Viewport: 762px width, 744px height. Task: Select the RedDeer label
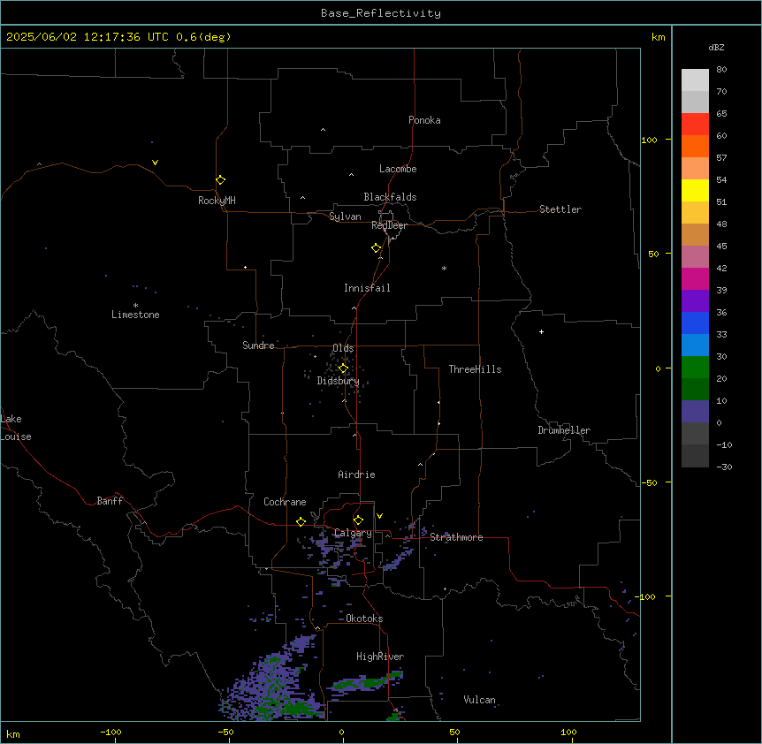coord(389,225)
